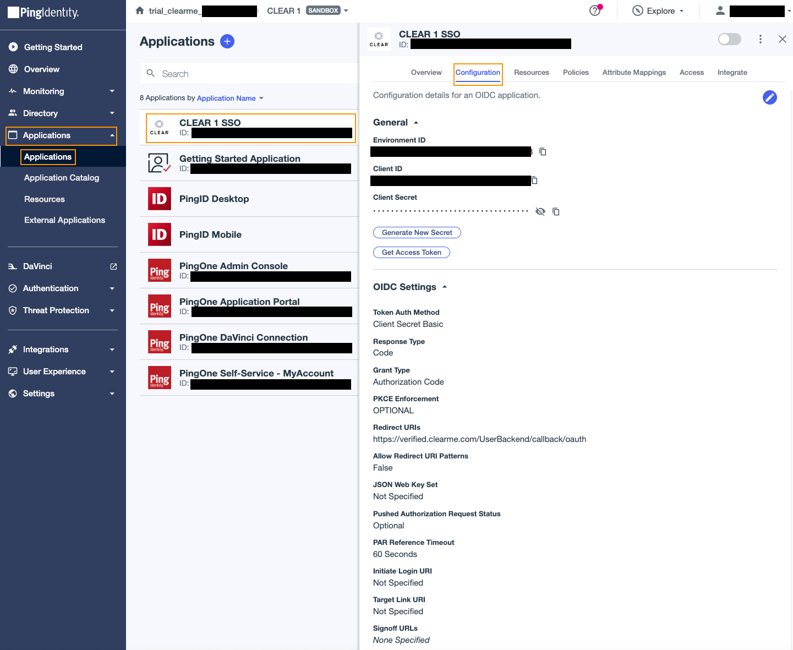
Task: Expand the Directory menu
Action: coord(112,113)
